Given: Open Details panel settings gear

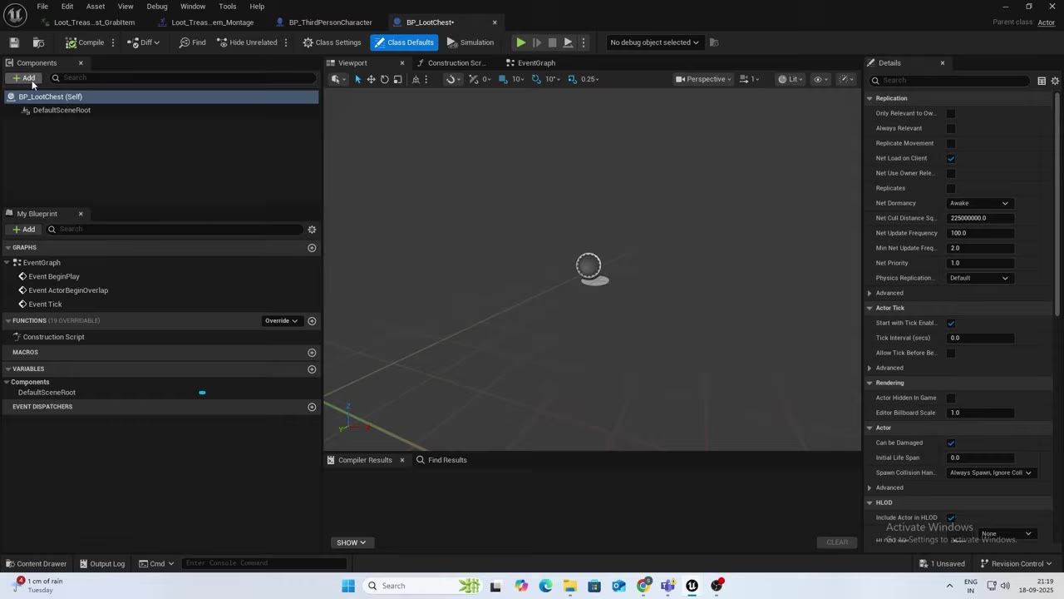Looking at the screenshot, I should [x=1055, y=81].
